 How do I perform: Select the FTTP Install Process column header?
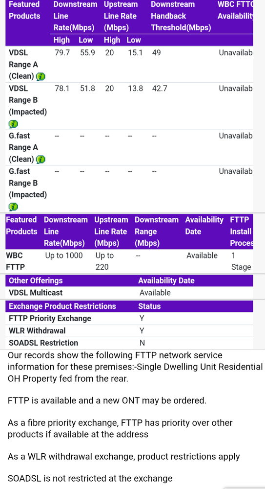tap(241, 232)
